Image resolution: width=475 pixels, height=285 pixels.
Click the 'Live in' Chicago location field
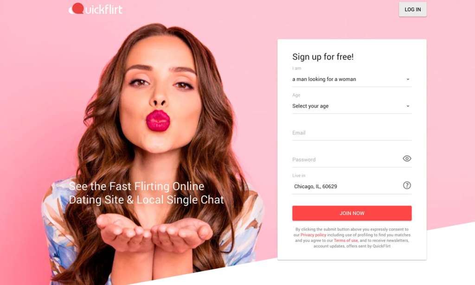[346, 186]
